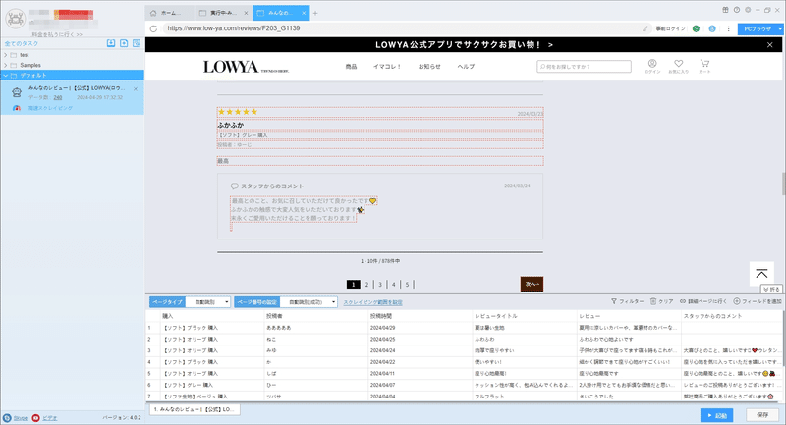
Task: Open the ページタイプ 自動識別 dropdown
Action: tap(207, 302)
